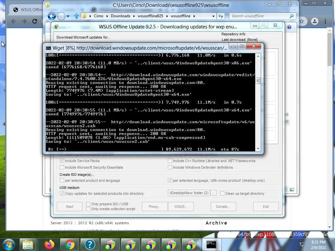Screen dimensions: 335x251
Task: Open Windows Explorer from the taskbar
Action: tap(28, 244)
